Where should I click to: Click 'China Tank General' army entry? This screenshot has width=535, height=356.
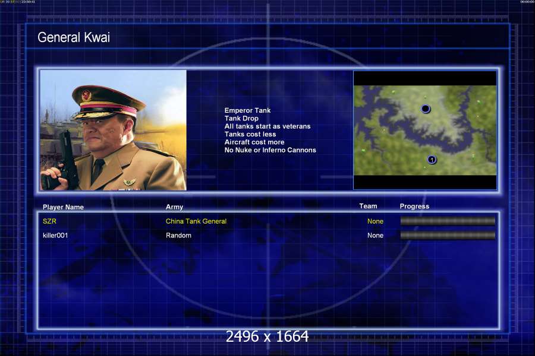click(x=196, y=221)
